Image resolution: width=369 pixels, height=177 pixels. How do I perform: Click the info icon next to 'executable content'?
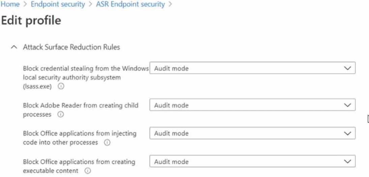tap(88, 171)
